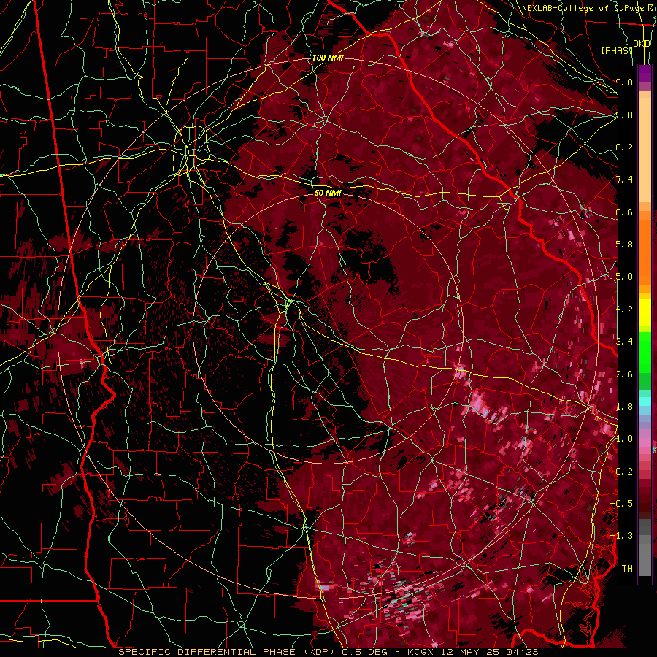
Task: Select the NEXLAB-College of DuPage header text
Action: [584, 8]
